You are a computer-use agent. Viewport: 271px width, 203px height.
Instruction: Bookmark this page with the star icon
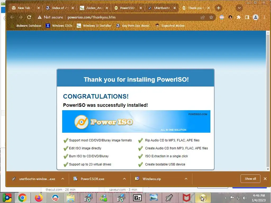(x=211, y=17)
